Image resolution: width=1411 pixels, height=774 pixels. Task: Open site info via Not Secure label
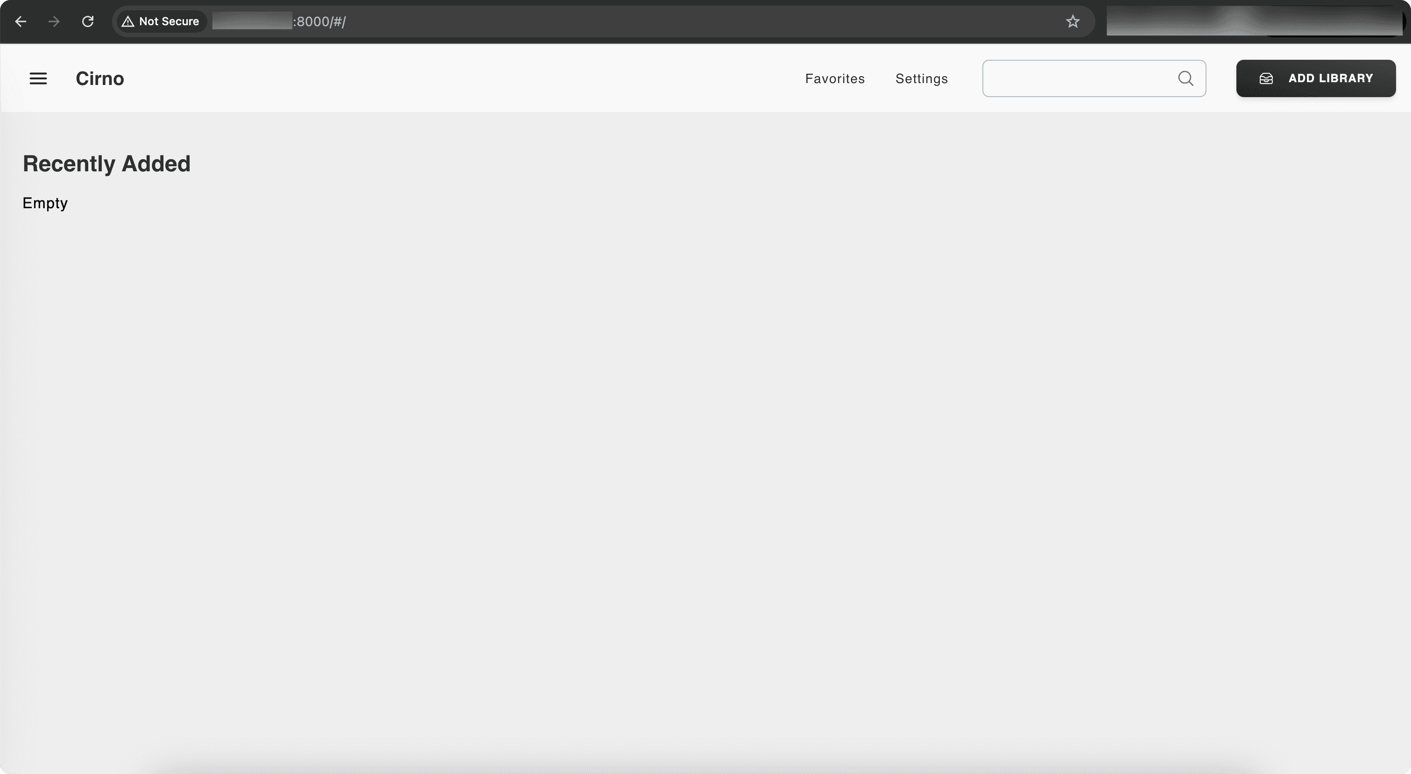pyautogui.click(x=169, y=21)
